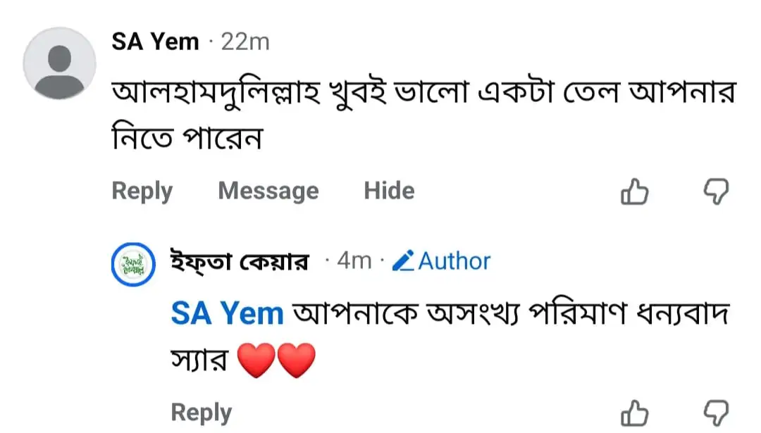
Task: Message SA Yem from the comment
Action: (x=268, y=191)
